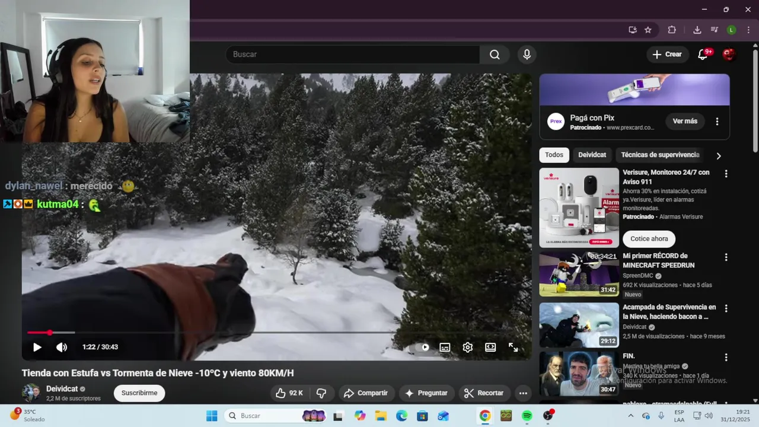The height and width of the screenshot is (427, 759).
Task: Expand more filter chips with right arrow
Action: pos(719,156)
